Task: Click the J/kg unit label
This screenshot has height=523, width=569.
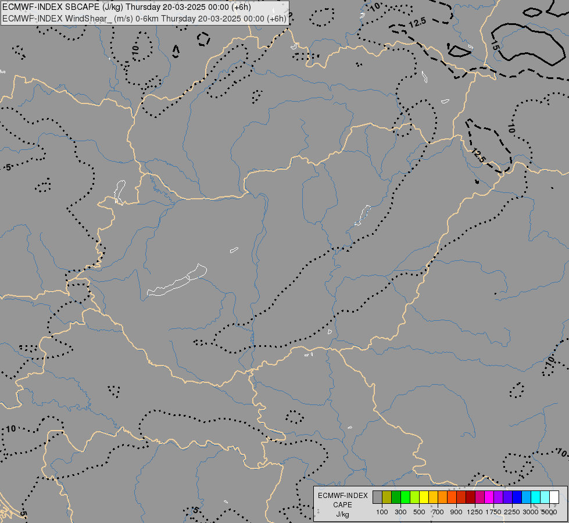Action: click(x=342, y=515)
